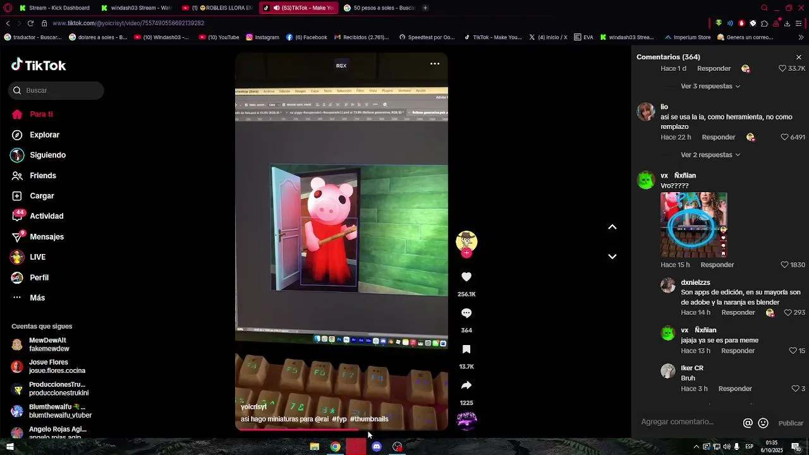Share the video with arrow icon
Image resolution: width=809 pixels, height=455 pixels.
466,385
